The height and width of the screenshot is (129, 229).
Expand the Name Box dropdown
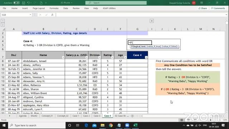point(30,15)
